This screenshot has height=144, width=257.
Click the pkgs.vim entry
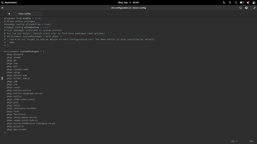point(12,63)
